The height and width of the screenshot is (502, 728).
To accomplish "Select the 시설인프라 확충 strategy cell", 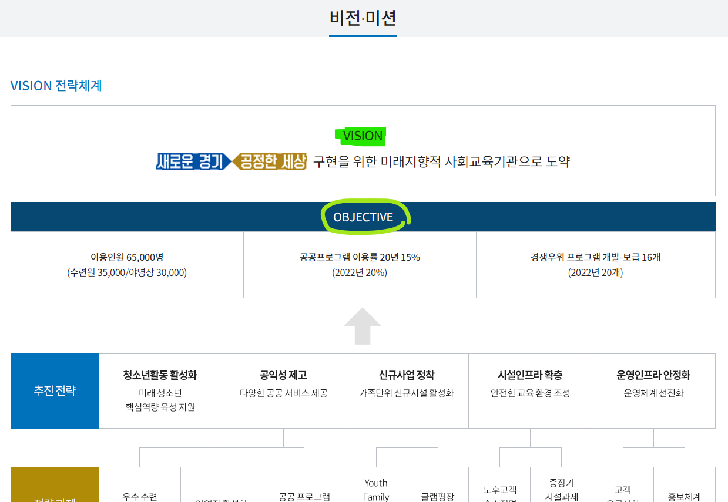I will tap(530, 391).
